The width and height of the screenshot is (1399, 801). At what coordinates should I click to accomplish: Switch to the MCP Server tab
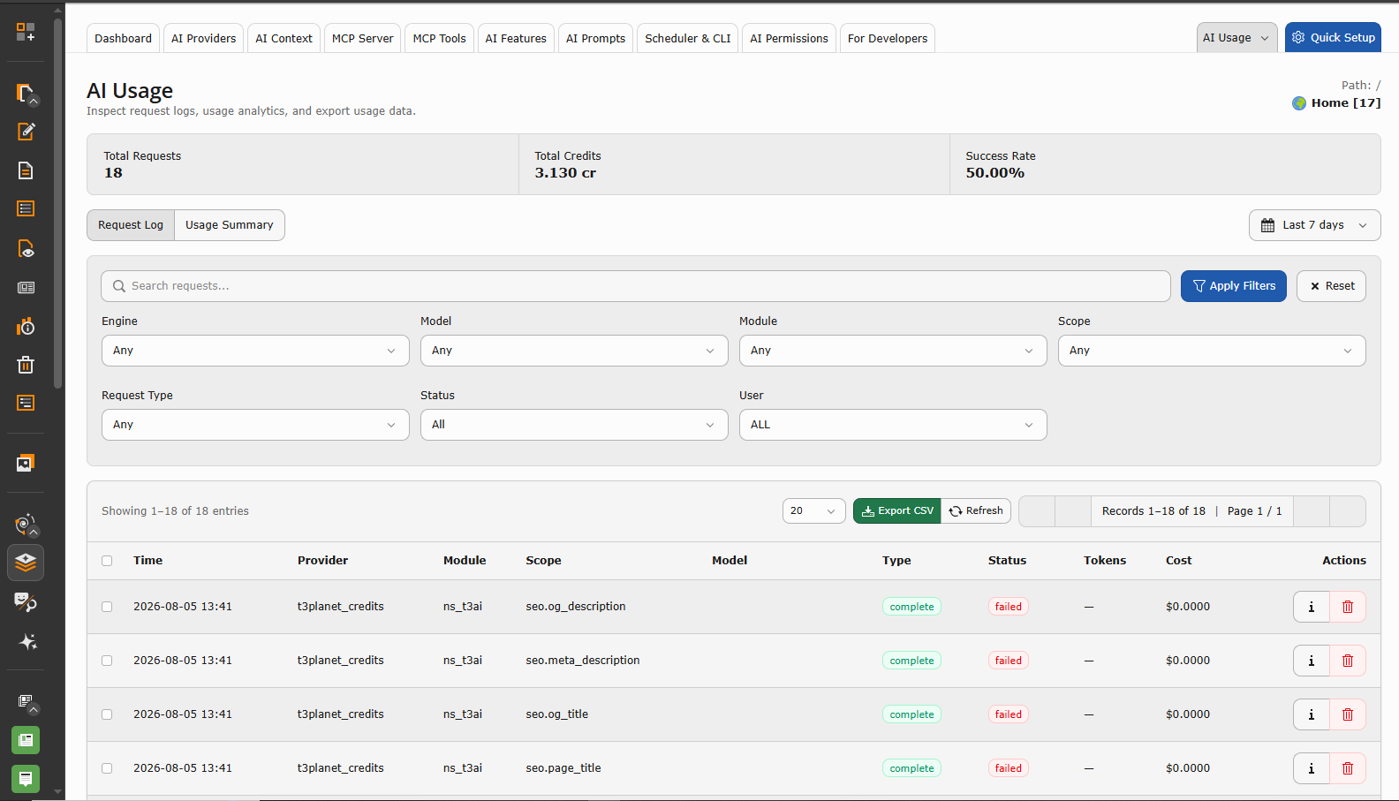tap(362, 39)
